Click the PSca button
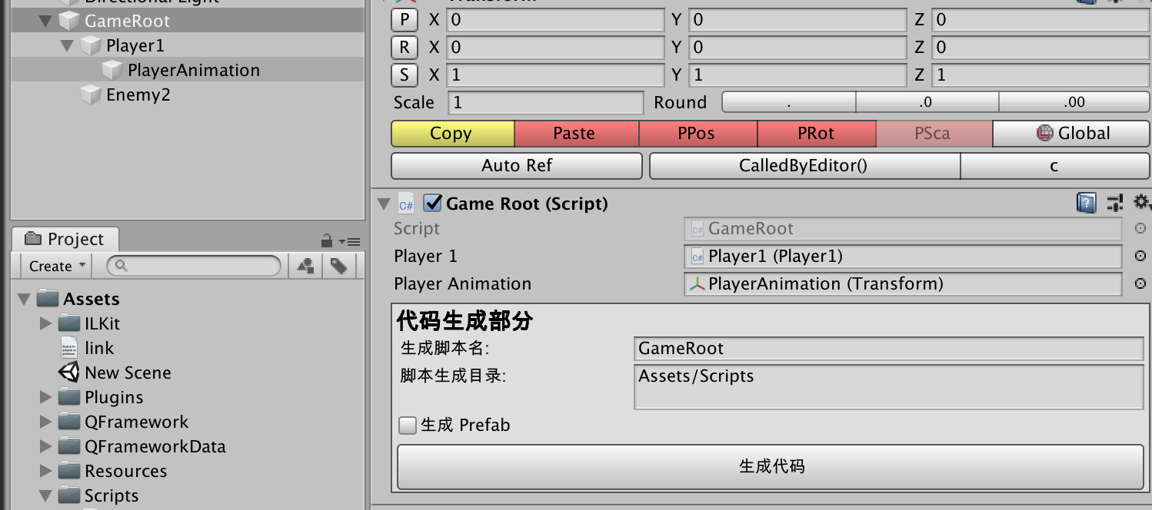This screenshot has height=510, width=1152. [x=934, y=134]
